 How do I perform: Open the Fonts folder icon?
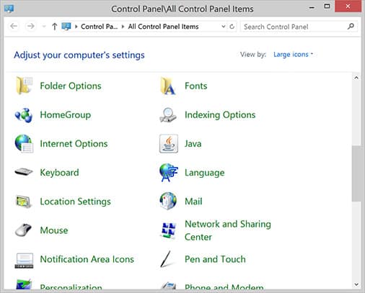(x=168, y=86)
